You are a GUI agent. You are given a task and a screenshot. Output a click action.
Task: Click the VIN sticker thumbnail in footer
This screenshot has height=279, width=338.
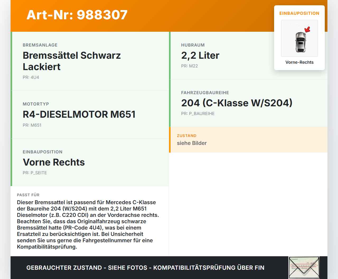tap(304, 267)
